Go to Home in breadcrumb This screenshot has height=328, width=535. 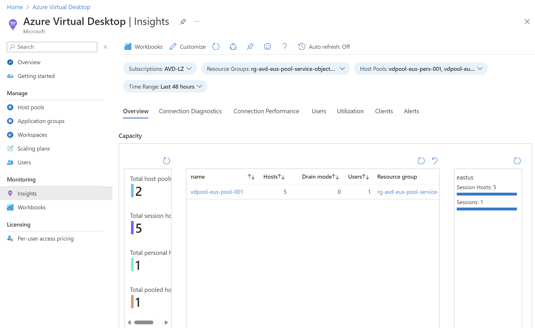[x=15, y=7]
